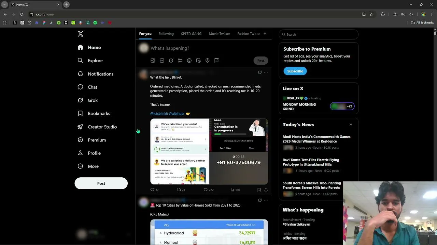Open Grok from the sidebar
The width and height of the screenshot is (437, 245).
88,100
